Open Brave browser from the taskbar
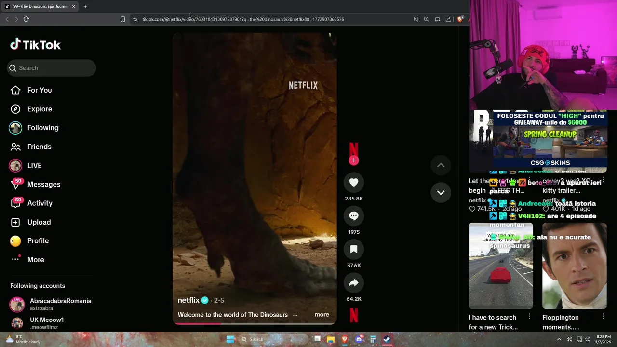Image resolution: width=617 pixels, height=347 pixels. [345, 339]
